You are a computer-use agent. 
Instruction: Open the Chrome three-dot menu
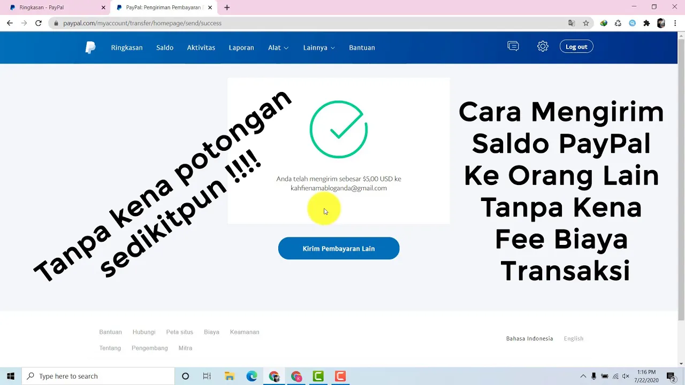click(675, 23)
